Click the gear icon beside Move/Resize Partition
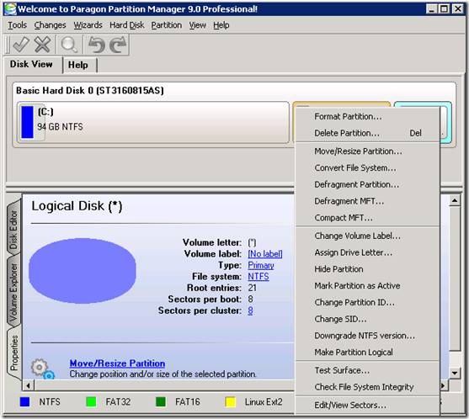The image size is (469, 419). coord(42,369)
